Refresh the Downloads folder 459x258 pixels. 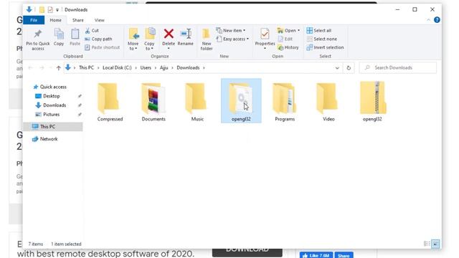pos(349,68)
